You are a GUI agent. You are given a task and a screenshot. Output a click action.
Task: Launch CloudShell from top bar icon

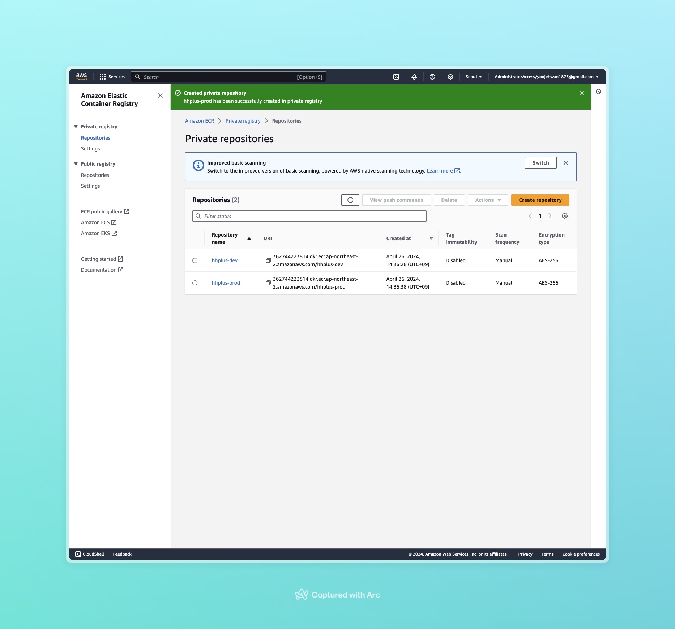(396, 77)
